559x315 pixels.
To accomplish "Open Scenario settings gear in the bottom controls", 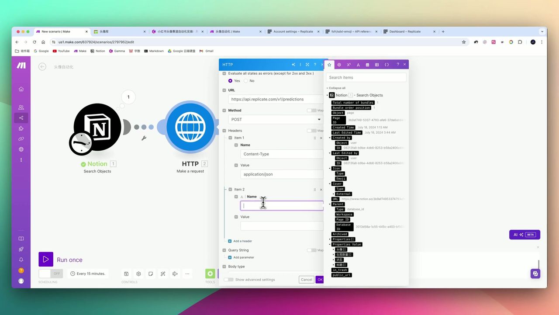I will (x=138, y=273).
